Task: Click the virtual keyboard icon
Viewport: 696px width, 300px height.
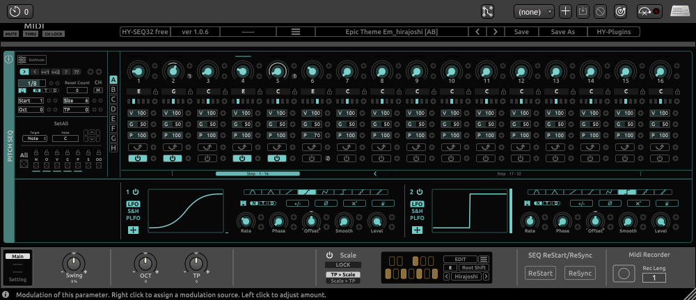Action: [680, 12]
